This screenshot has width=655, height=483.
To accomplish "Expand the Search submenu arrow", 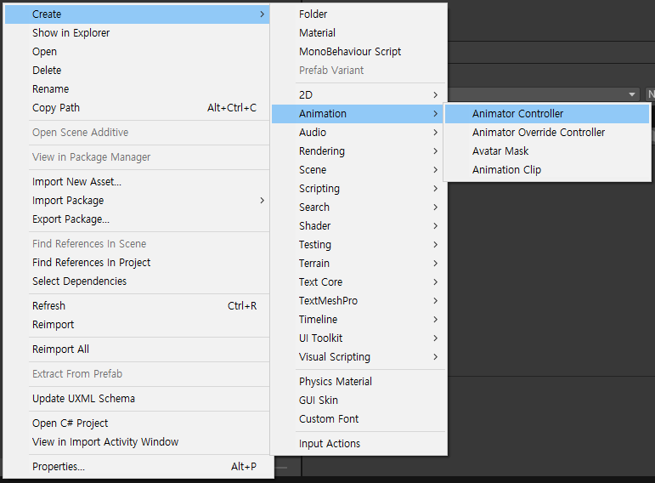I will tap(435, 207).
